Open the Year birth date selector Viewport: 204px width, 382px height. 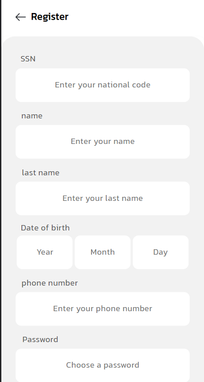pos(45,252)
